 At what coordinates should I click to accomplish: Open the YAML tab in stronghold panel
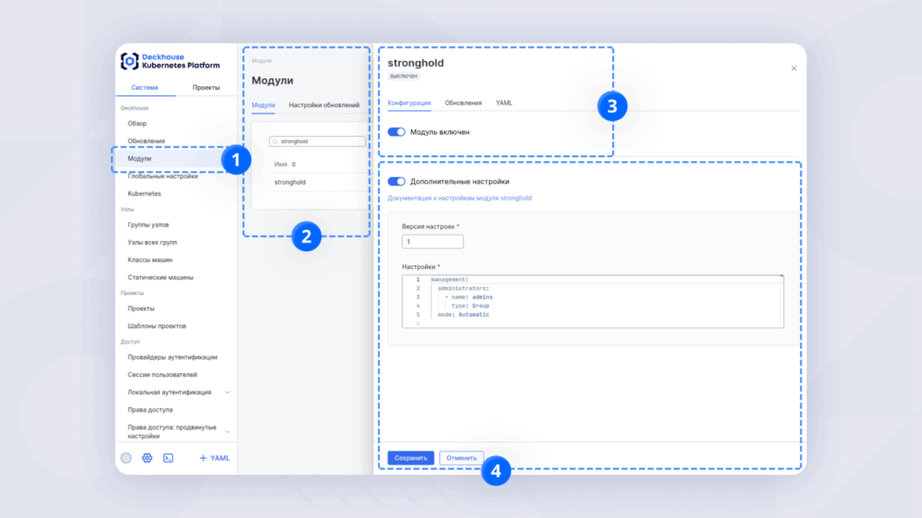[x=504, y=103]
